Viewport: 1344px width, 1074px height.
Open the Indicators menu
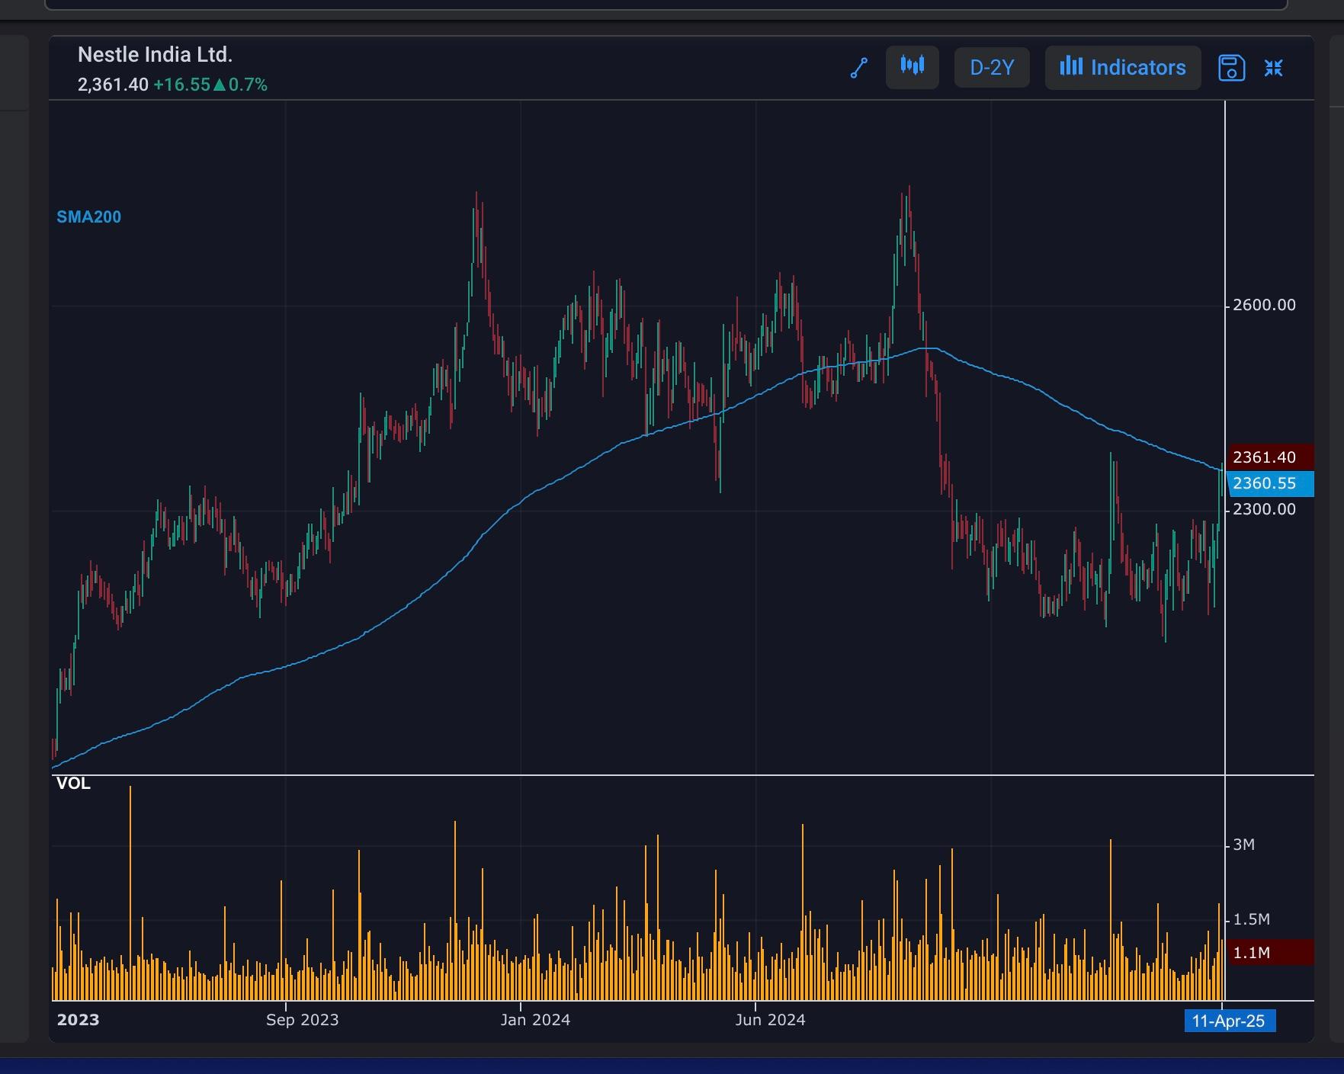click(1123, 68)
